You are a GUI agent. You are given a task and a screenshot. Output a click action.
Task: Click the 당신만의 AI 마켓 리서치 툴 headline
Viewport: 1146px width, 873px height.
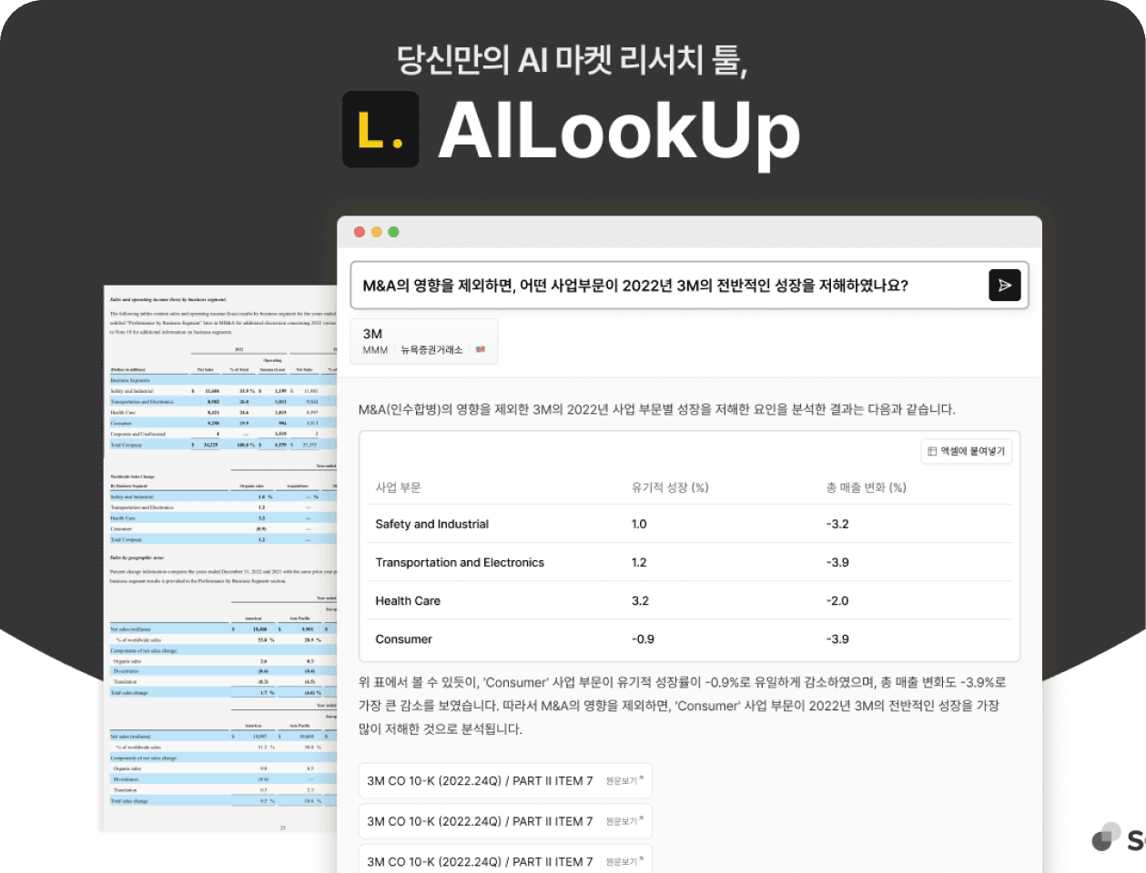point(572,60)
